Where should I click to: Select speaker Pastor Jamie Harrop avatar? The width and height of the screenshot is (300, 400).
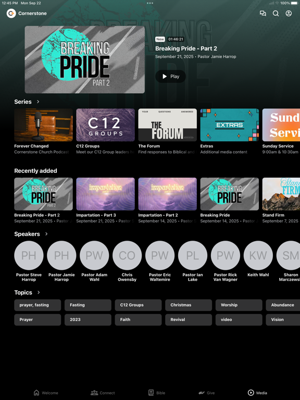[61, 255]
